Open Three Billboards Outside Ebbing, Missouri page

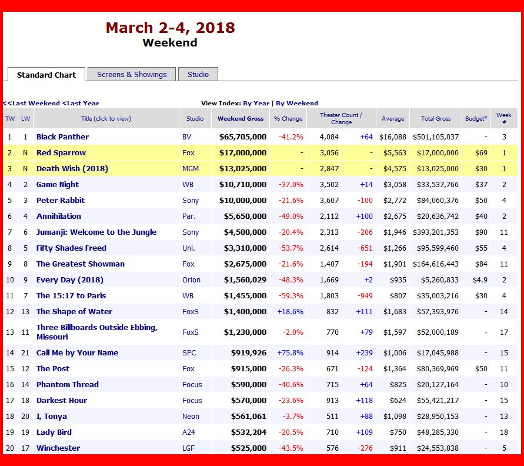(97, 332)
